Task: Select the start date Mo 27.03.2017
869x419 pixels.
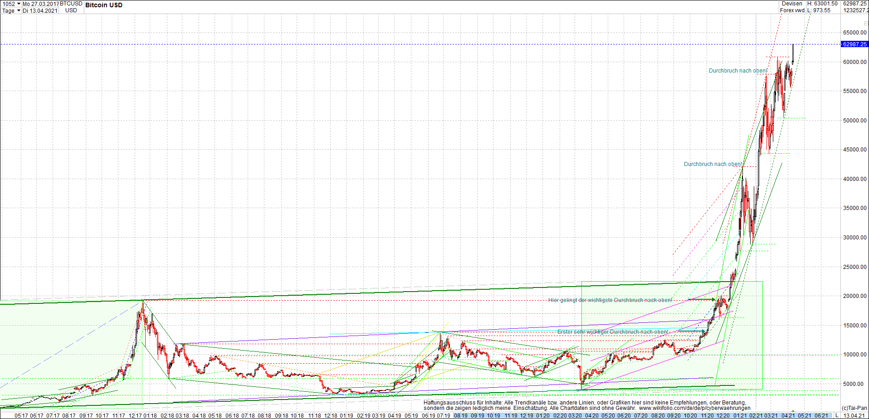Action: [40, 4]
